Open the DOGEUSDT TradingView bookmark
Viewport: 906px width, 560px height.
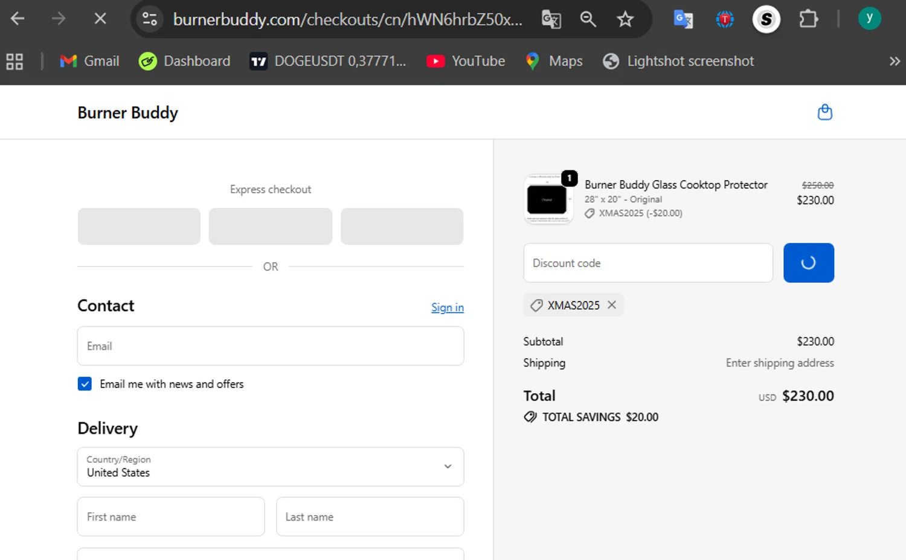(x=328, y=61)
